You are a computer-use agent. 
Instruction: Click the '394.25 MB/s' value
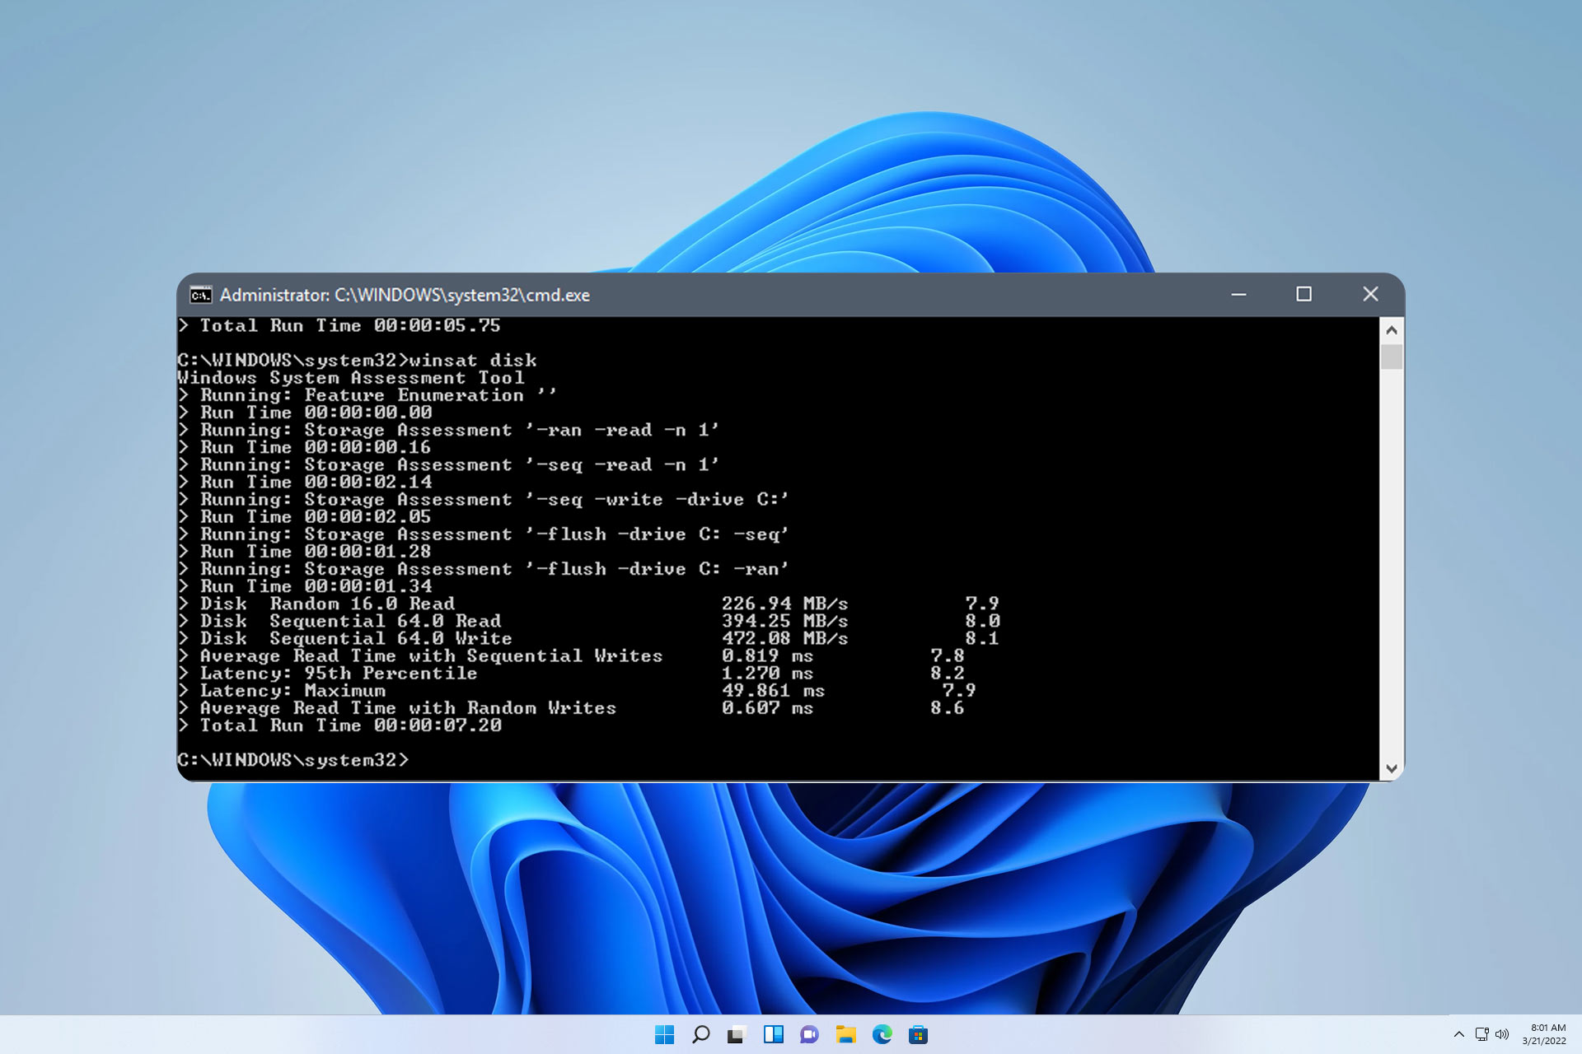click(x=784, y=621)
